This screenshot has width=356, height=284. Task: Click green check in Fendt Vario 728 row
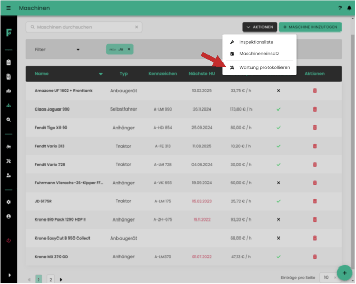pos(278,165)
